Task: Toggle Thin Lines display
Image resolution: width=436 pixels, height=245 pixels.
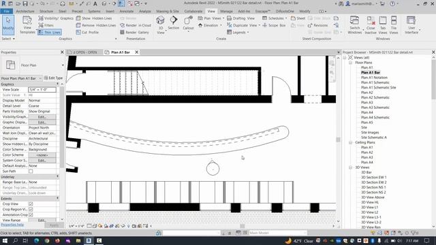Action: point(50,32)
